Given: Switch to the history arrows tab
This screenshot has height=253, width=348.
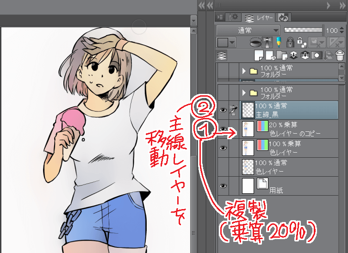Looking at the screenshot, I should pos(283,18).
